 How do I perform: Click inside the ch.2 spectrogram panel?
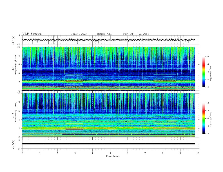(x=108, y=115)
